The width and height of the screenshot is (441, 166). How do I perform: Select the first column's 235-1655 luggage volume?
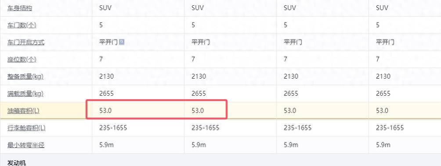pyautogui.click(x=113, y=128)
